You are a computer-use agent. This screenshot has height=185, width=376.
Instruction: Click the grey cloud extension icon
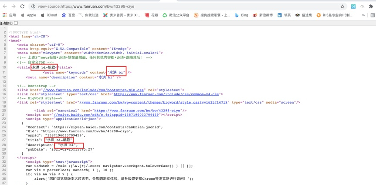[x=362, y=7]
